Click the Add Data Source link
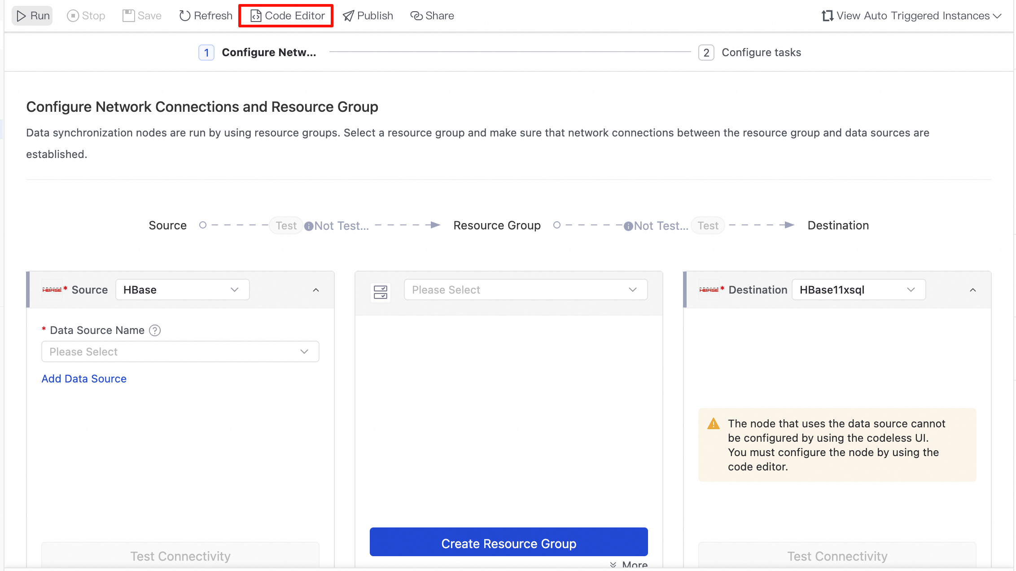The image size is (1016, 571). (84, 379)
